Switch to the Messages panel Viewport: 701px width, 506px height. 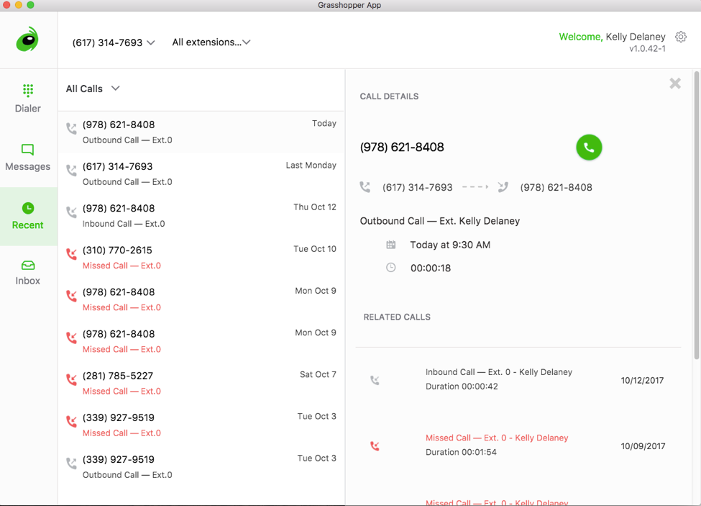[27, 157]
